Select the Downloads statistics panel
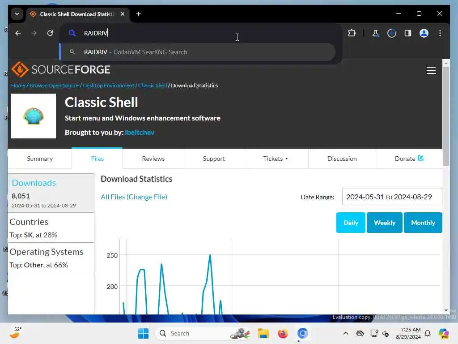 click(51, 193)
